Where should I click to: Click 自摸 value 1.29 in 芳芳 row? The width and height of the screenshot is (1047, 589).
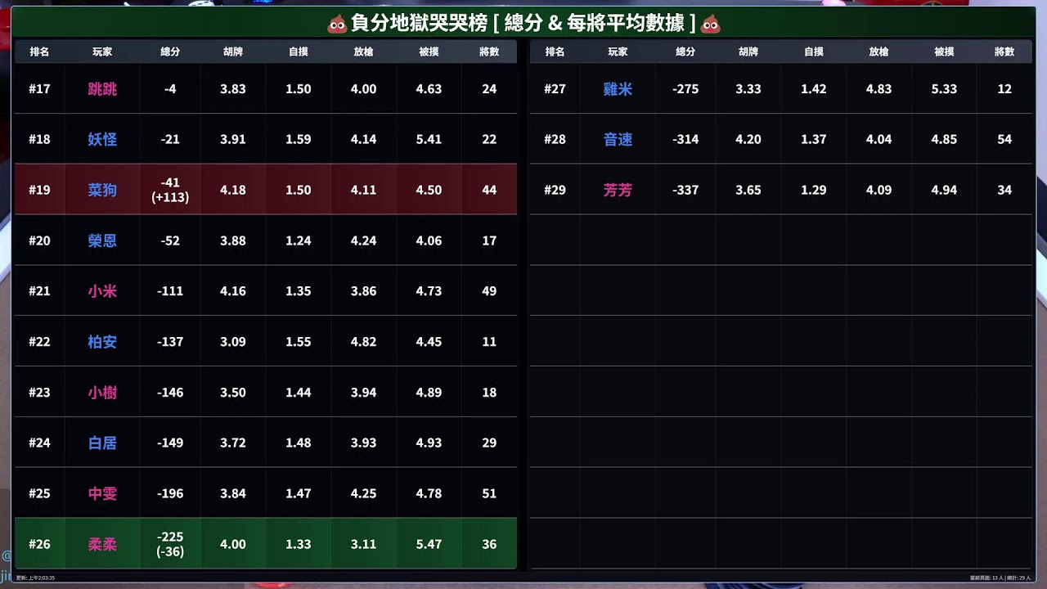click(814, 190)
